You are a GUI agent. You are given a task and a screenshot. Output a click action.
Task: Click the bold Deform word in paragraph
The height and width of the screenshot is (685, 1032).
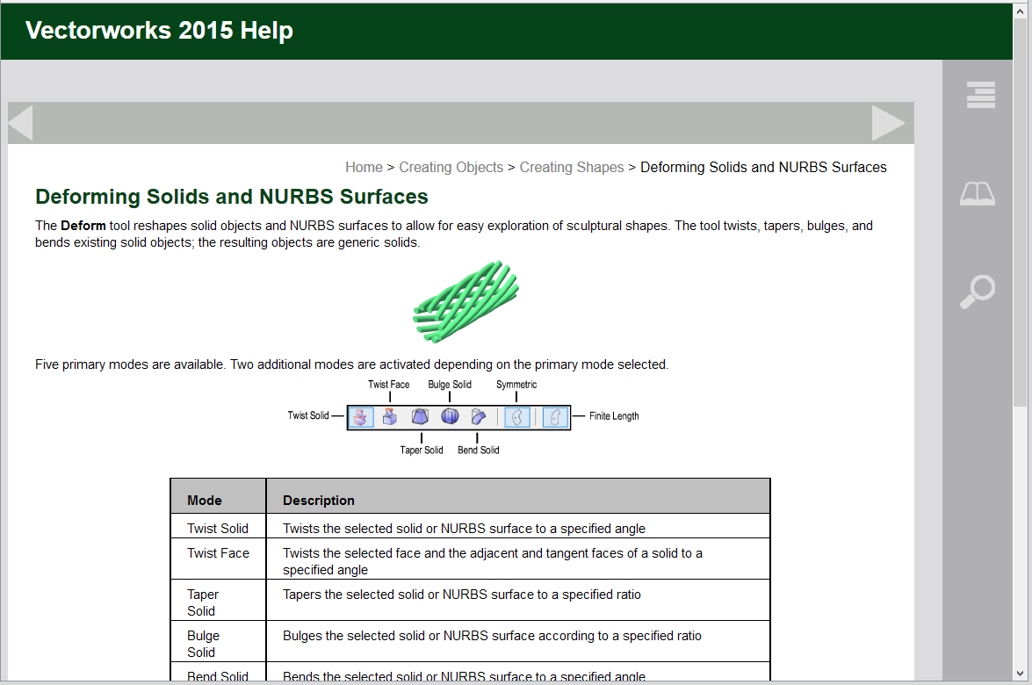[x=83, y=226]
